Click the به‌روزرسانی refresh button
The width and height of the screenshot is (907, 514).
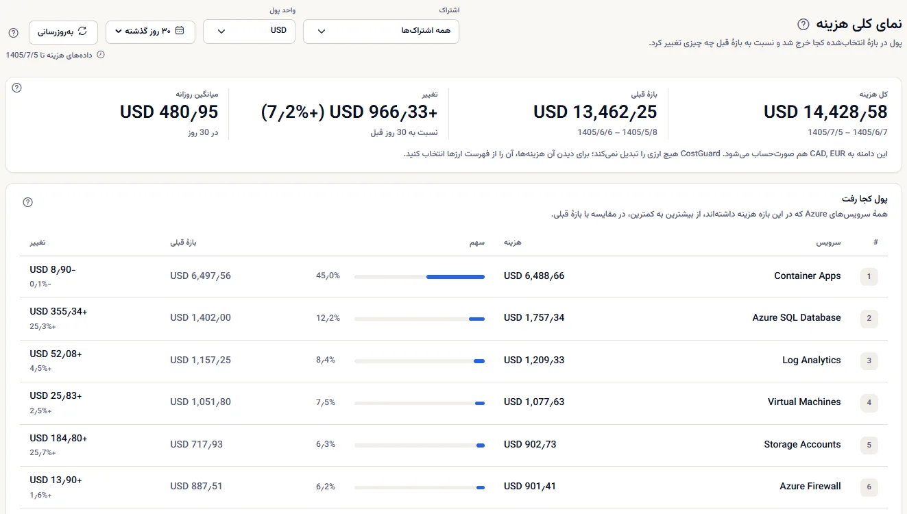(63, 32)
